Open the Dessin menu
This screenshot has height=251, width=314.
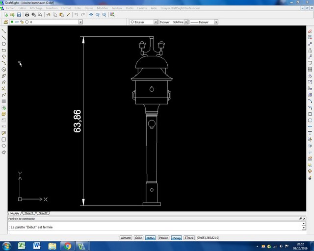coord(89,8)
